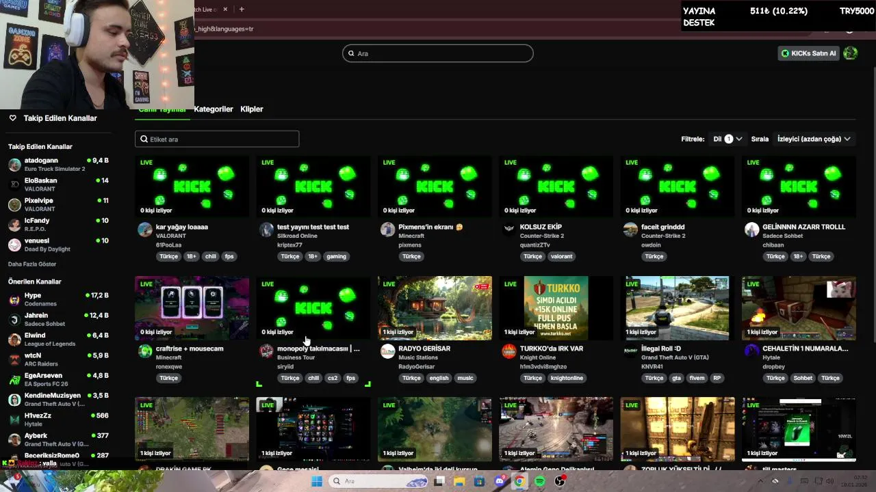Open Elwind recommended channel

pyautogui.click(x=58, y=339)
